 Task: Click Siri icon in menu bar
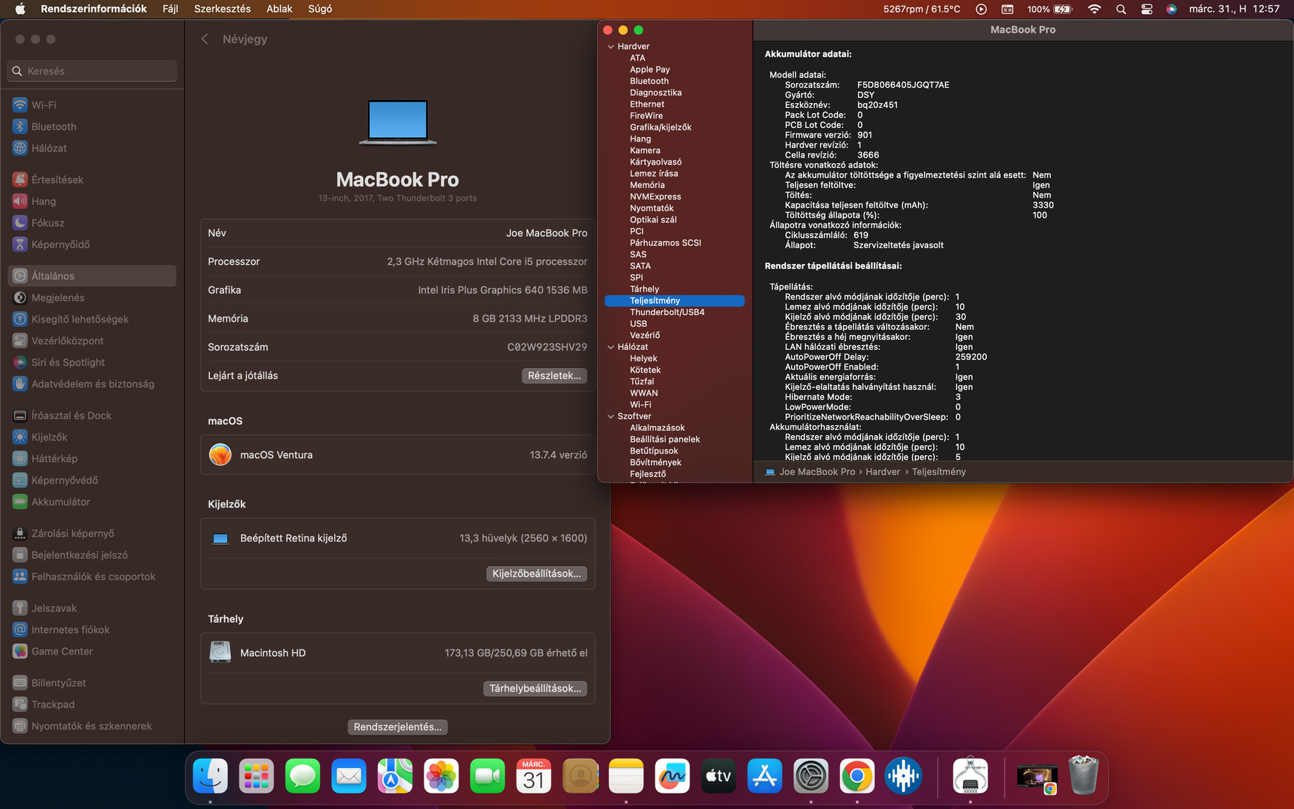1172,9
